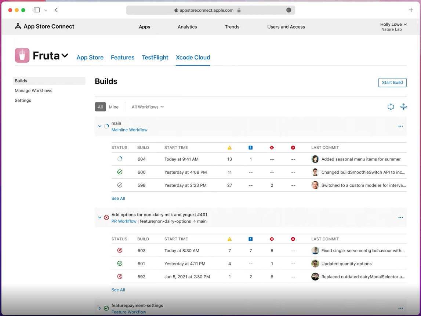Open a new Safari tab with plus

tap(411, 10)
